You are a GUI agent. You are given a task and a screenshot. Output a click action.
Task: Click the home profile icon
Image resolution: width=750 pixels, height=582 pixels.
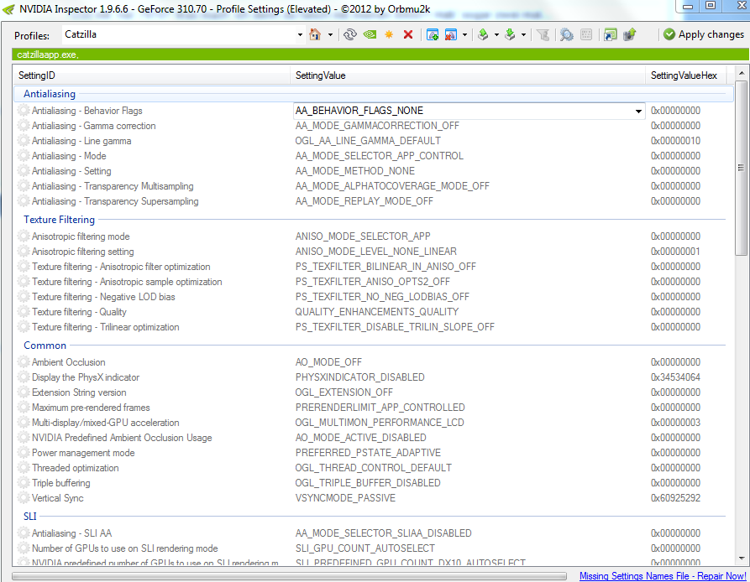click(315, 34)
